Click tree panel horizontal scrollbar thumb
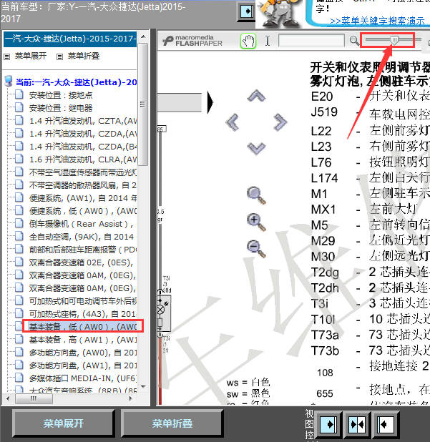 point(34,398)
